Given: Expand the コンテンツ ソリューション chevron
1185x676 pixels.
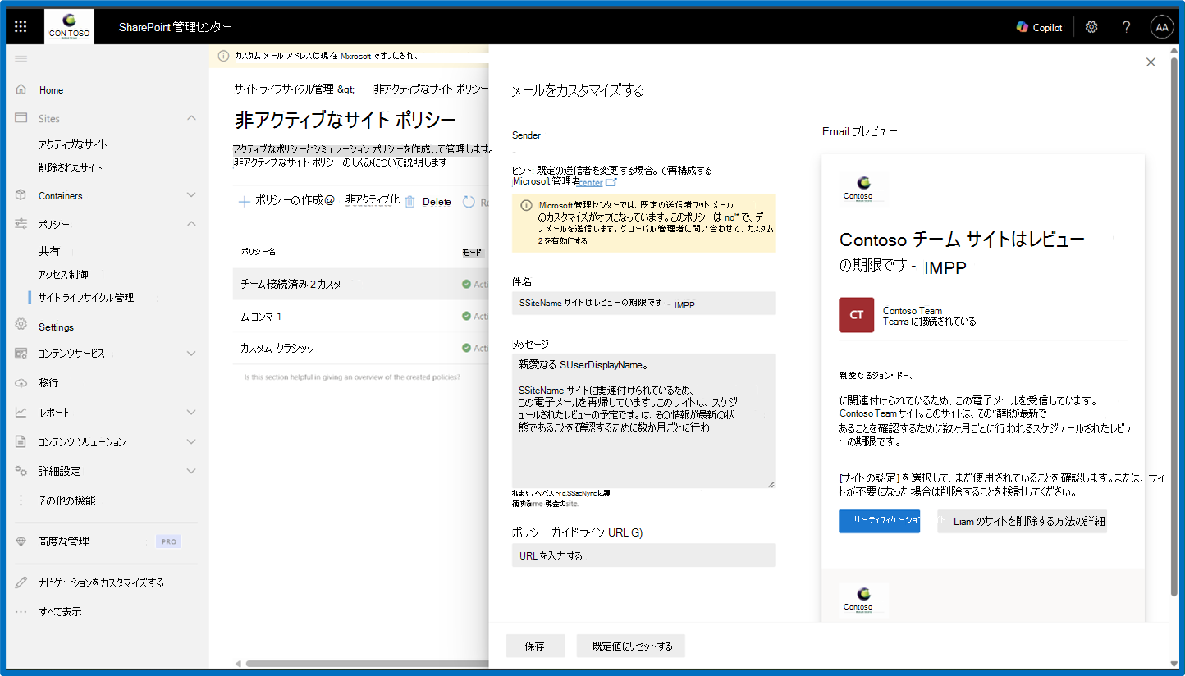Looking at the screenshot, I should coord(191,441).
